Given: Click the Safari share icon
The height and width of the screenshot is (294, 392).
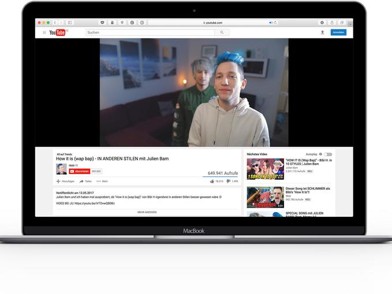Looking at the screenshot, I should [x=332, y=22].
